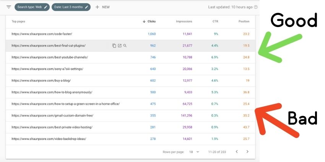The height and width of the screenshot is (162, 325).
Task: Select the gmail-custom-domain-free URL row
Action: tap(131, 116)
